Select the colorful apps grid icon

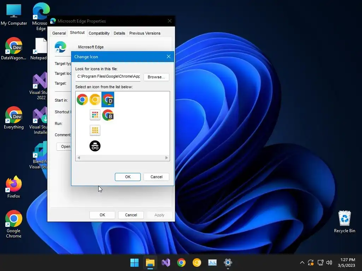[x=95, y=115]
